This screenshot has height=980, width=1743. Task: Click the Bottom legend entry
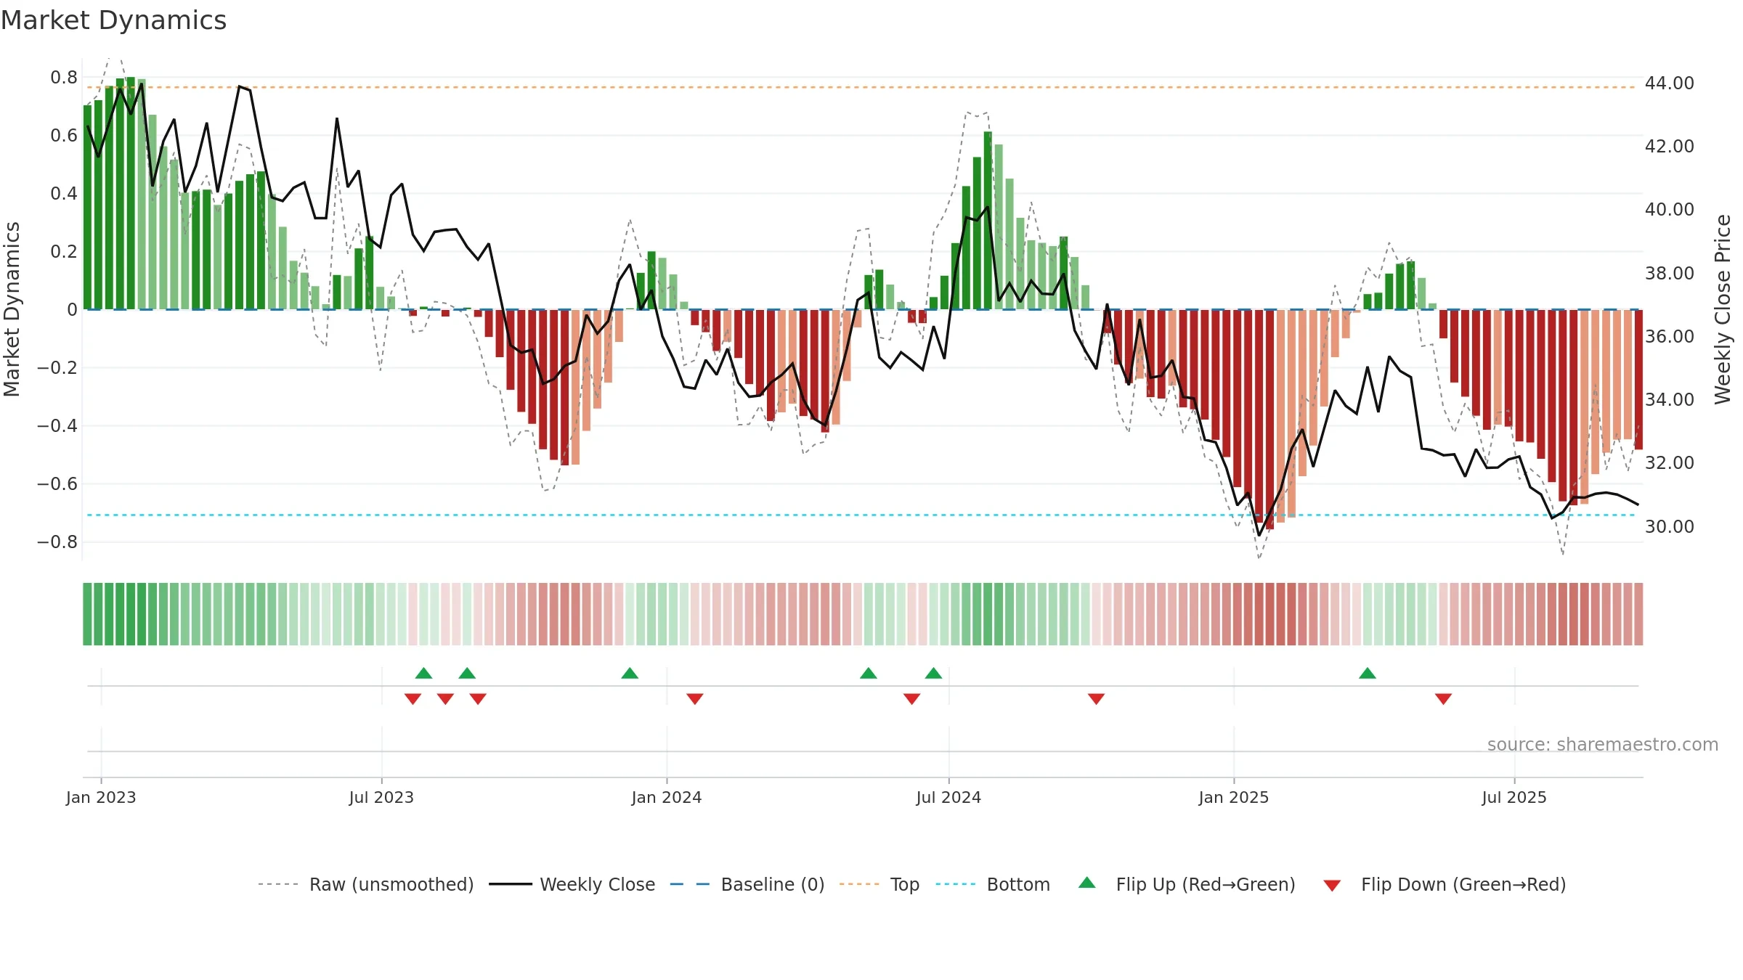pyautogui.click(x=993, y=884)
